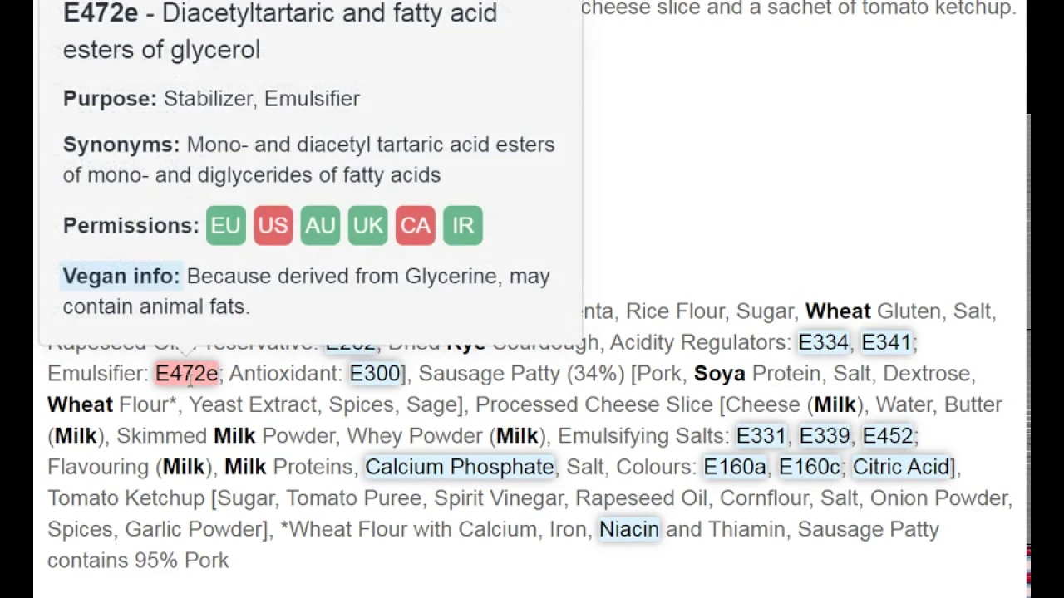Click the highlighted E472e additive

pyautogui.click(x=186, y=374)
